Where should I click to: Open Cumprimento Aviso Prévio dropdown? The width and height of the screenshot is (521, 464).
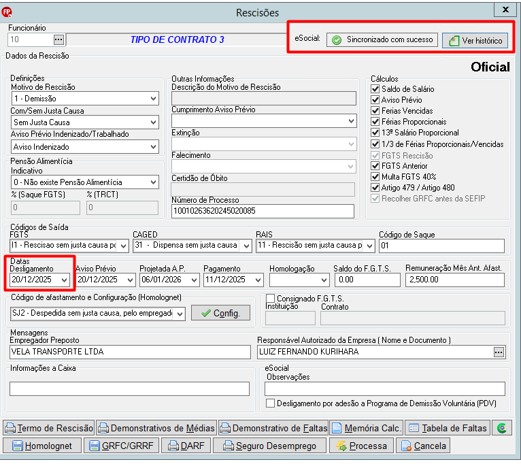(351, 121)
